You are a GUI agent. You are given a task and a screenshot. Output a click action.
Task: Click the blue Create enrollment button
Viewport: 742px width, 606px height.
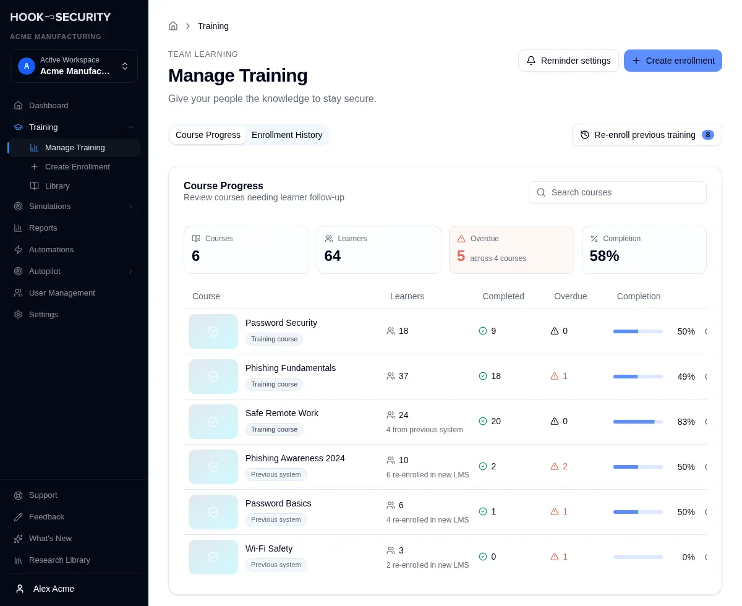click(x=673, y=61)
